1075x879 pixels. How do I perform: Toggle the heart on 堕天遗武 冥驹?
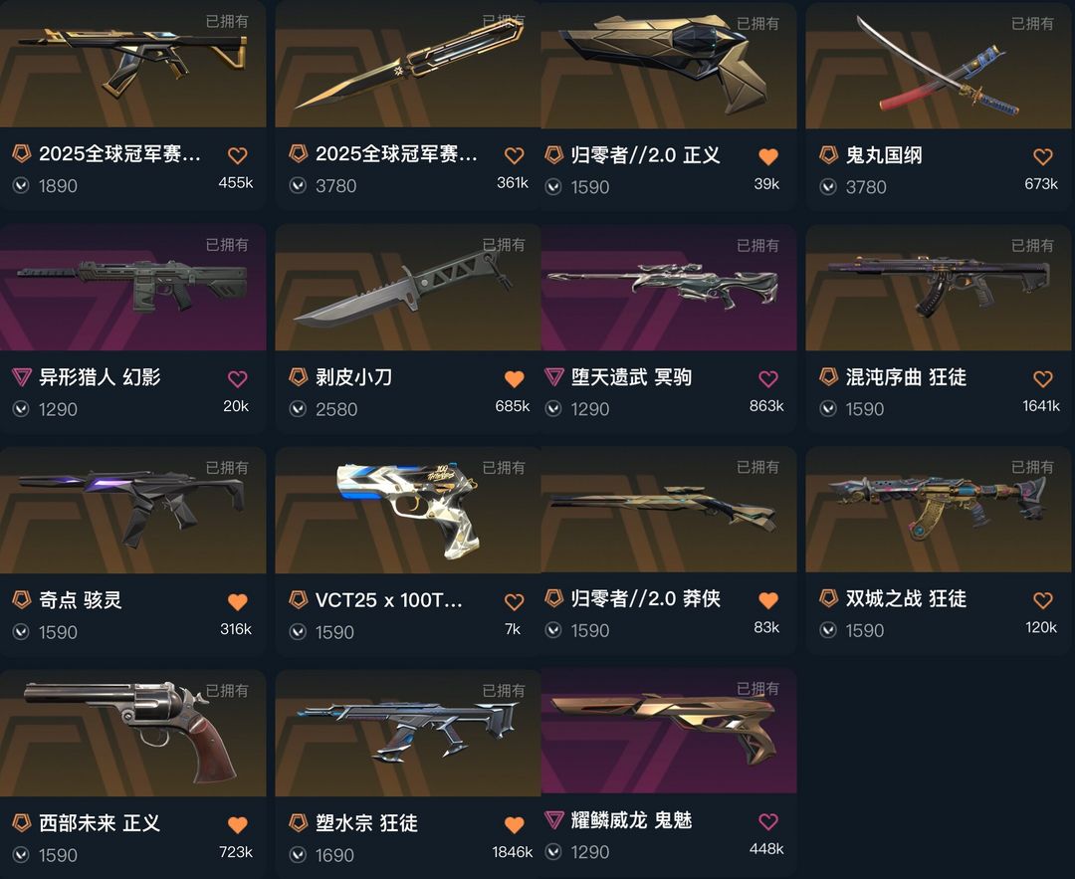(x=767, y=378)
